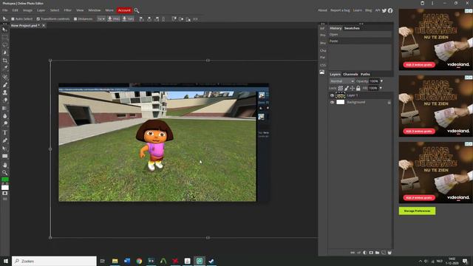This screenshot has height=266, width=473.
Task: Delete layer with trash icon
Action: tap(389, 253)
